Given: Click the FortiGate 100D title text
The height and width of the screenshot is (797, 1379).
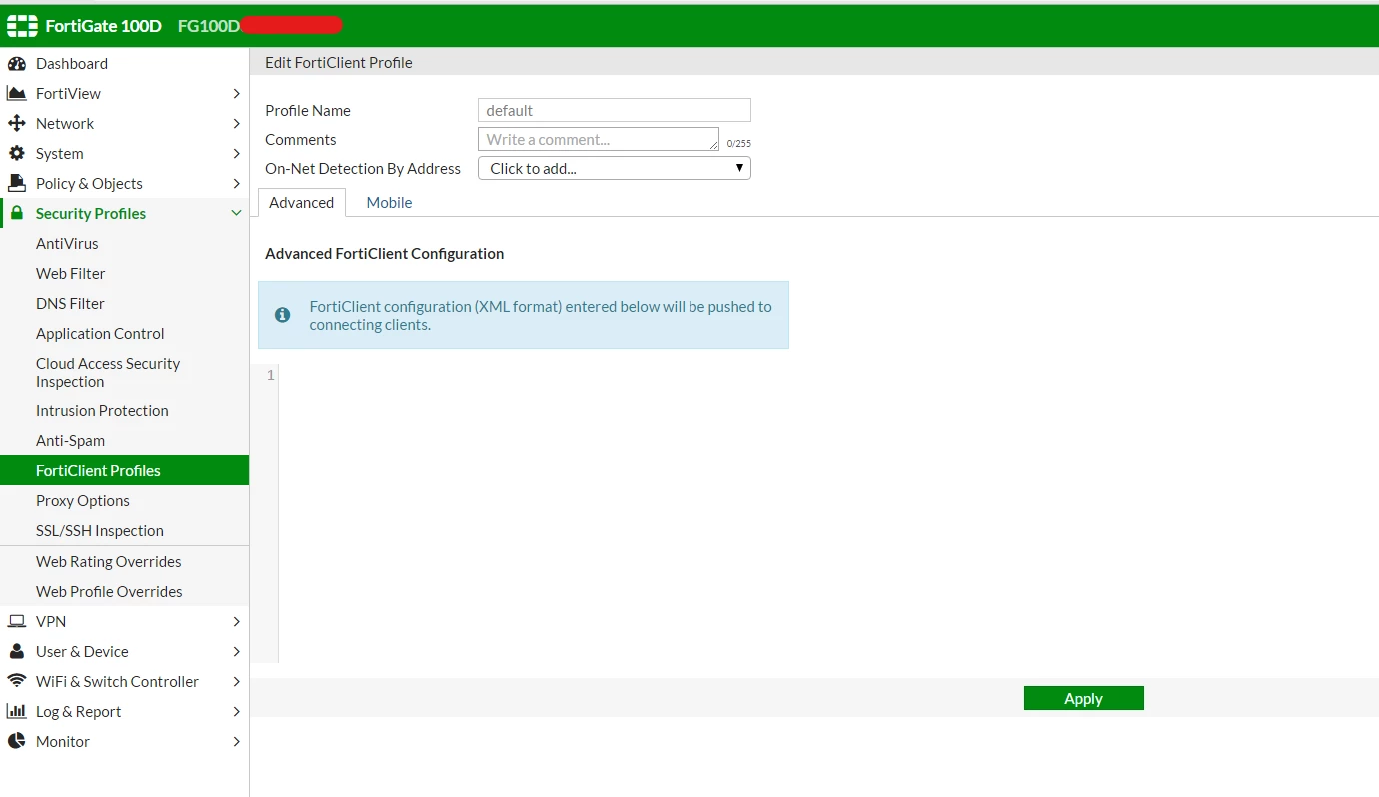Looking at the screenshot, I should coord(104,26).
